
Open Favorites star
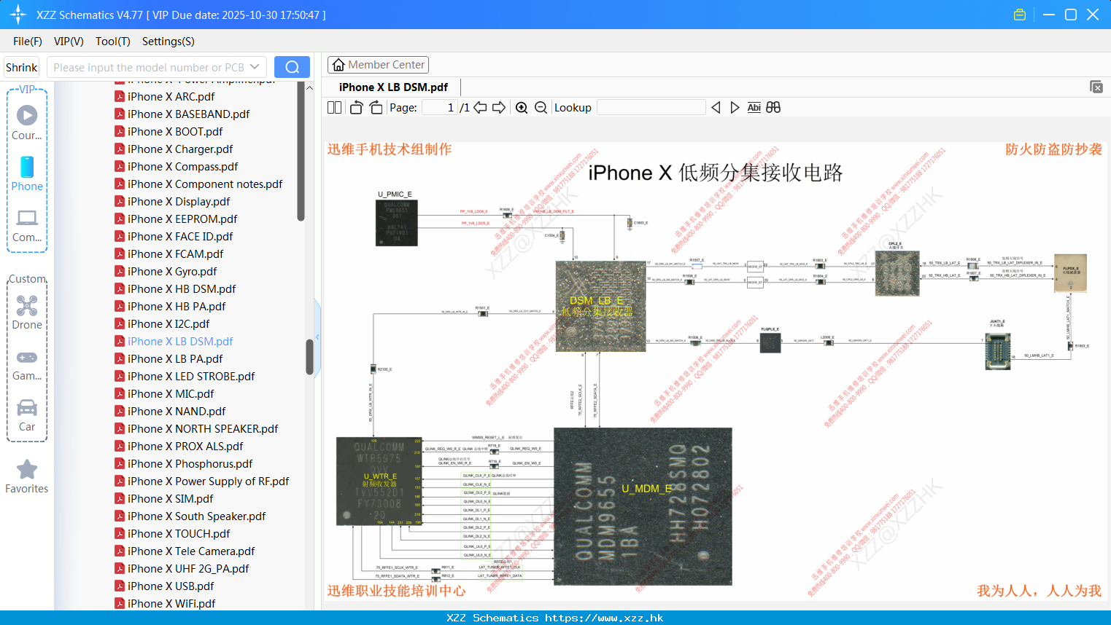click(27, 477)
